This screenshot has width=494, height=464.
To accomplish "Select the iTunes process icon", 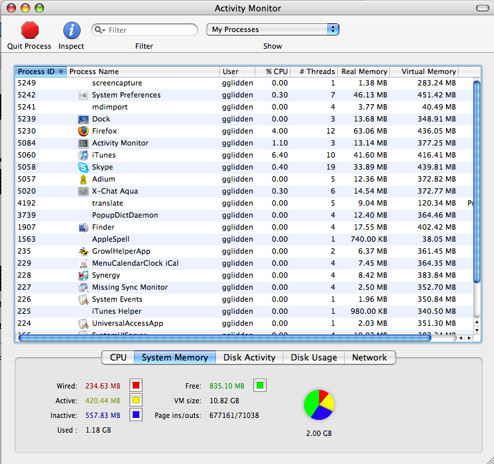I will 83,155.
